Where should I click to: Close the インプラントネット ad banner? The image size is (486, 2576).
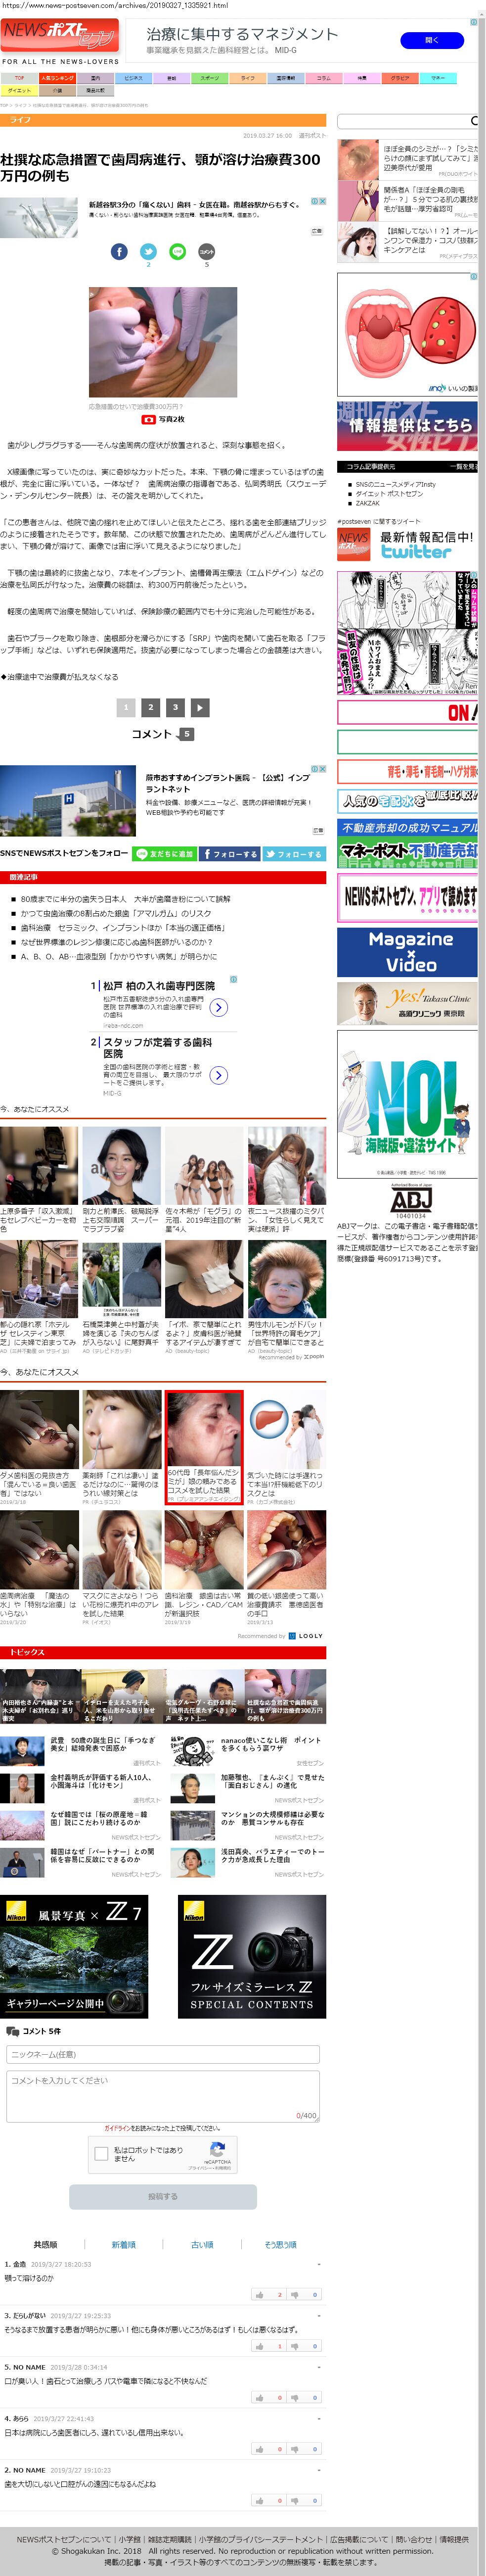tap(321, 769)
